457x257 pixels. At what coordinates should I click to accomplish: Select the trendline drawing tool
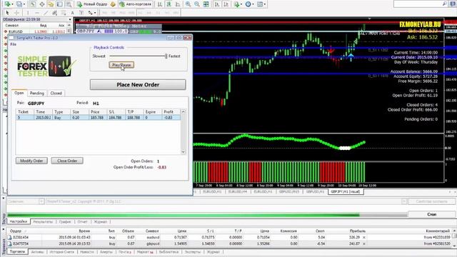pyautogui.click(x=46, y=13)
